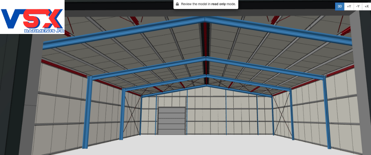The height and width of the screenshot is (155, 371).
Task: Click the VSX Batiments logo
Action: click(x=32, y=17)
